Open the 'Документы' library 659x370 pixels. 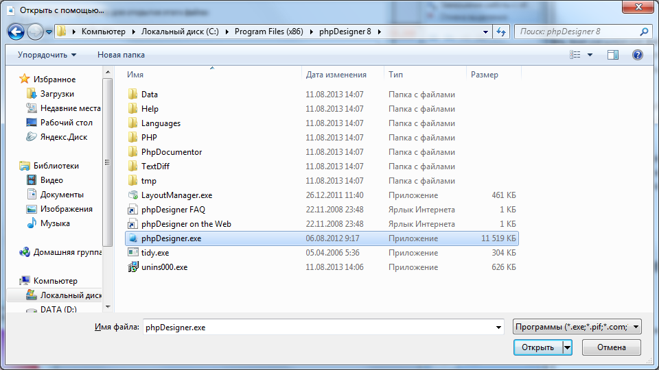click(x=62, y=195)
